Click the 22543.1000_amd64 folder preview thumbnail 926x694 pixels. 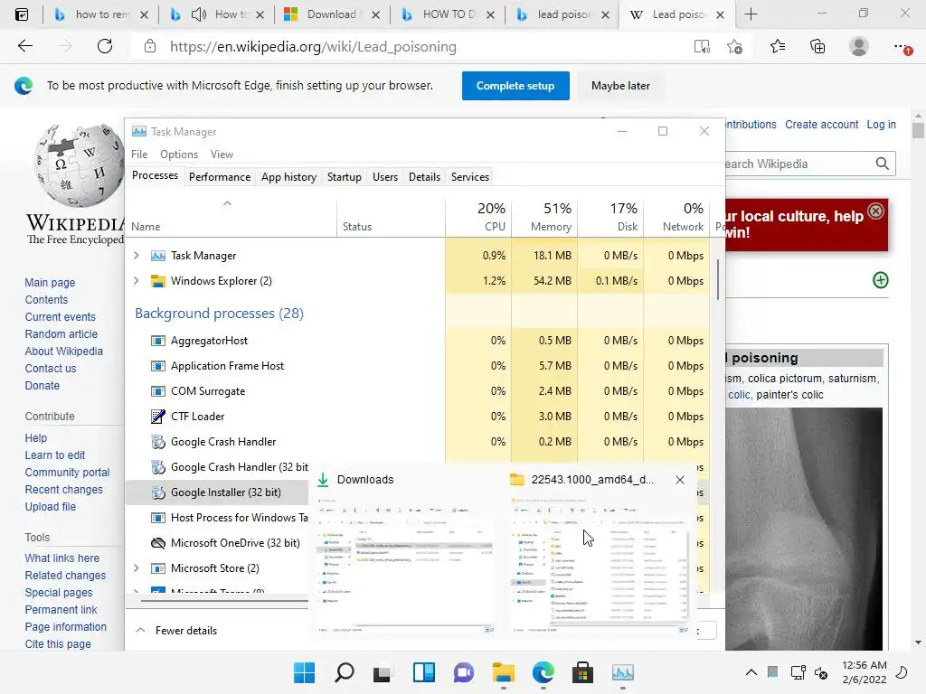(600, 566)
